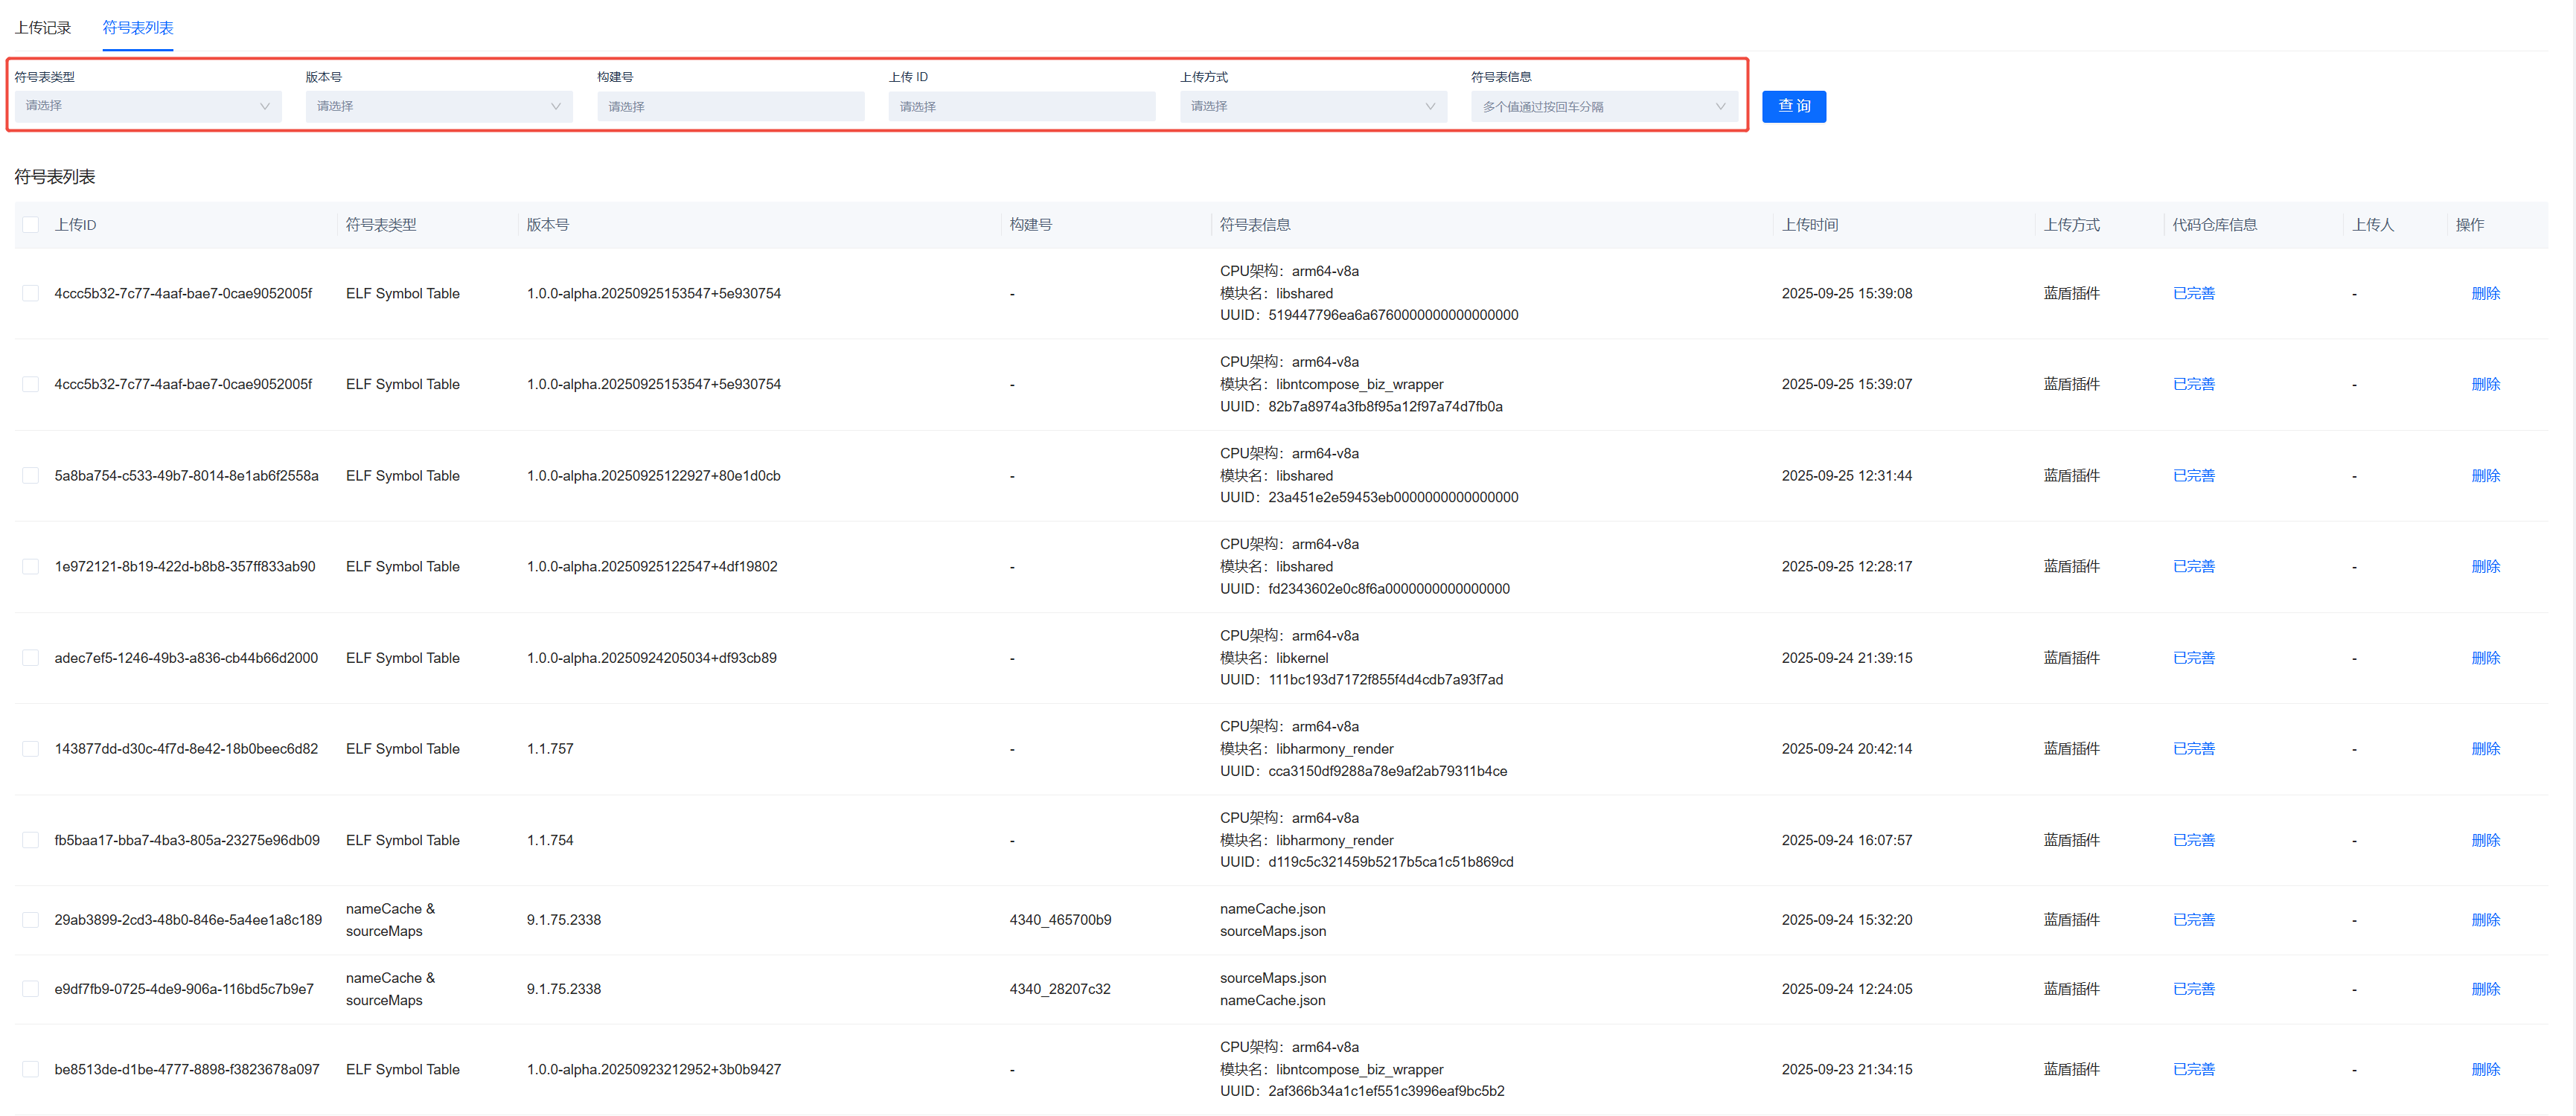Image resolution: width=2576 pixels, height=1116 pixels.
Task: Select the 符号表列表 tab
Action: tap(138, 27)
